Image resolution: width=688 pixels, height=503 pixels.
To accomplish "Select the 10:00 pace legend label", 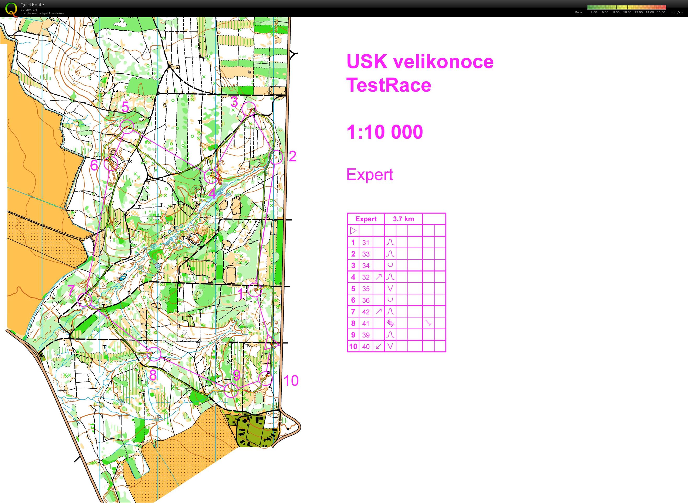I will [x=627, y=13].
